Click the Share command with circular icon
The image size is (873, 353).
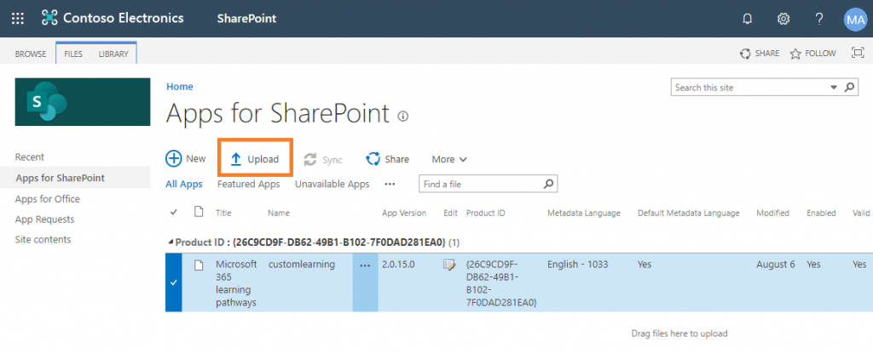388,159
